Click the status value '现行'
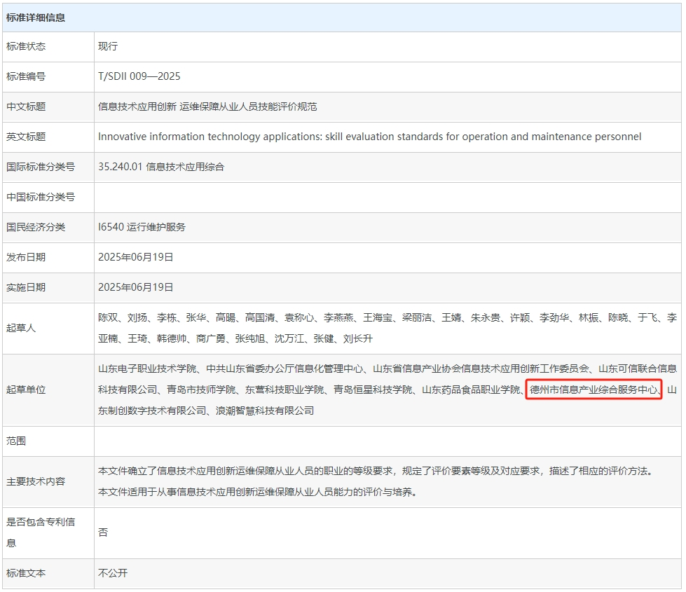The width and height of the screenshot is (686, 592). click(x=108, y=46)
